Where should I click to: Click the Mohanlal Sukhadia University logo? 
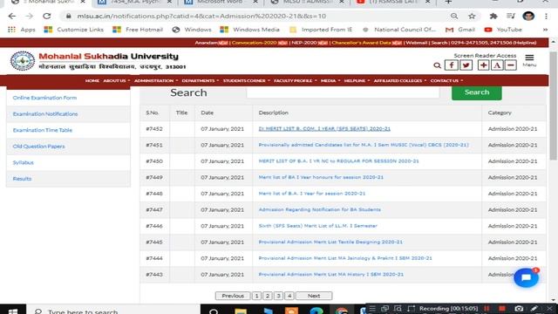pyautogui.click(x=23, y=61)
